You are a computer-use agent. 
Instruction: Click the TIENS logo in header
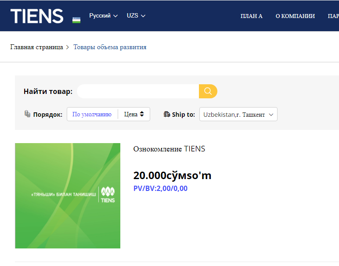coord(37,16)
